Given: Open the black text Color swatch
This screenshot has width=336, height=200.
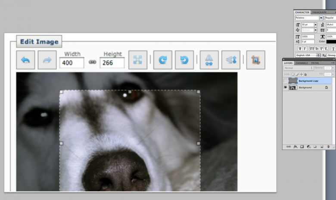Looking at the screenshot, I should point(331,41).
